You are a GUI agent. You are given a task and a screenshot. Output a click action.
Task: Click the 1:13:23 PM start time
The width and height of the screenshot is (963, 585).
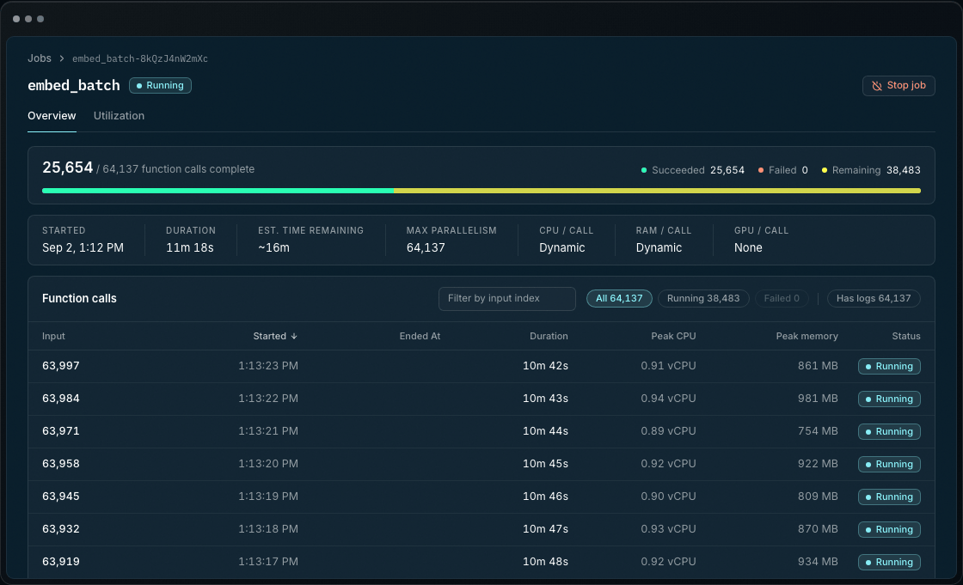pos(268,366)
